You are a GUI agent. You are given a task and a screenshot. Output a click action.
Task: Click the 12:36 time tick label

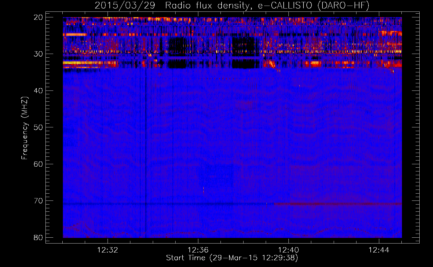[x=198, y=250]
